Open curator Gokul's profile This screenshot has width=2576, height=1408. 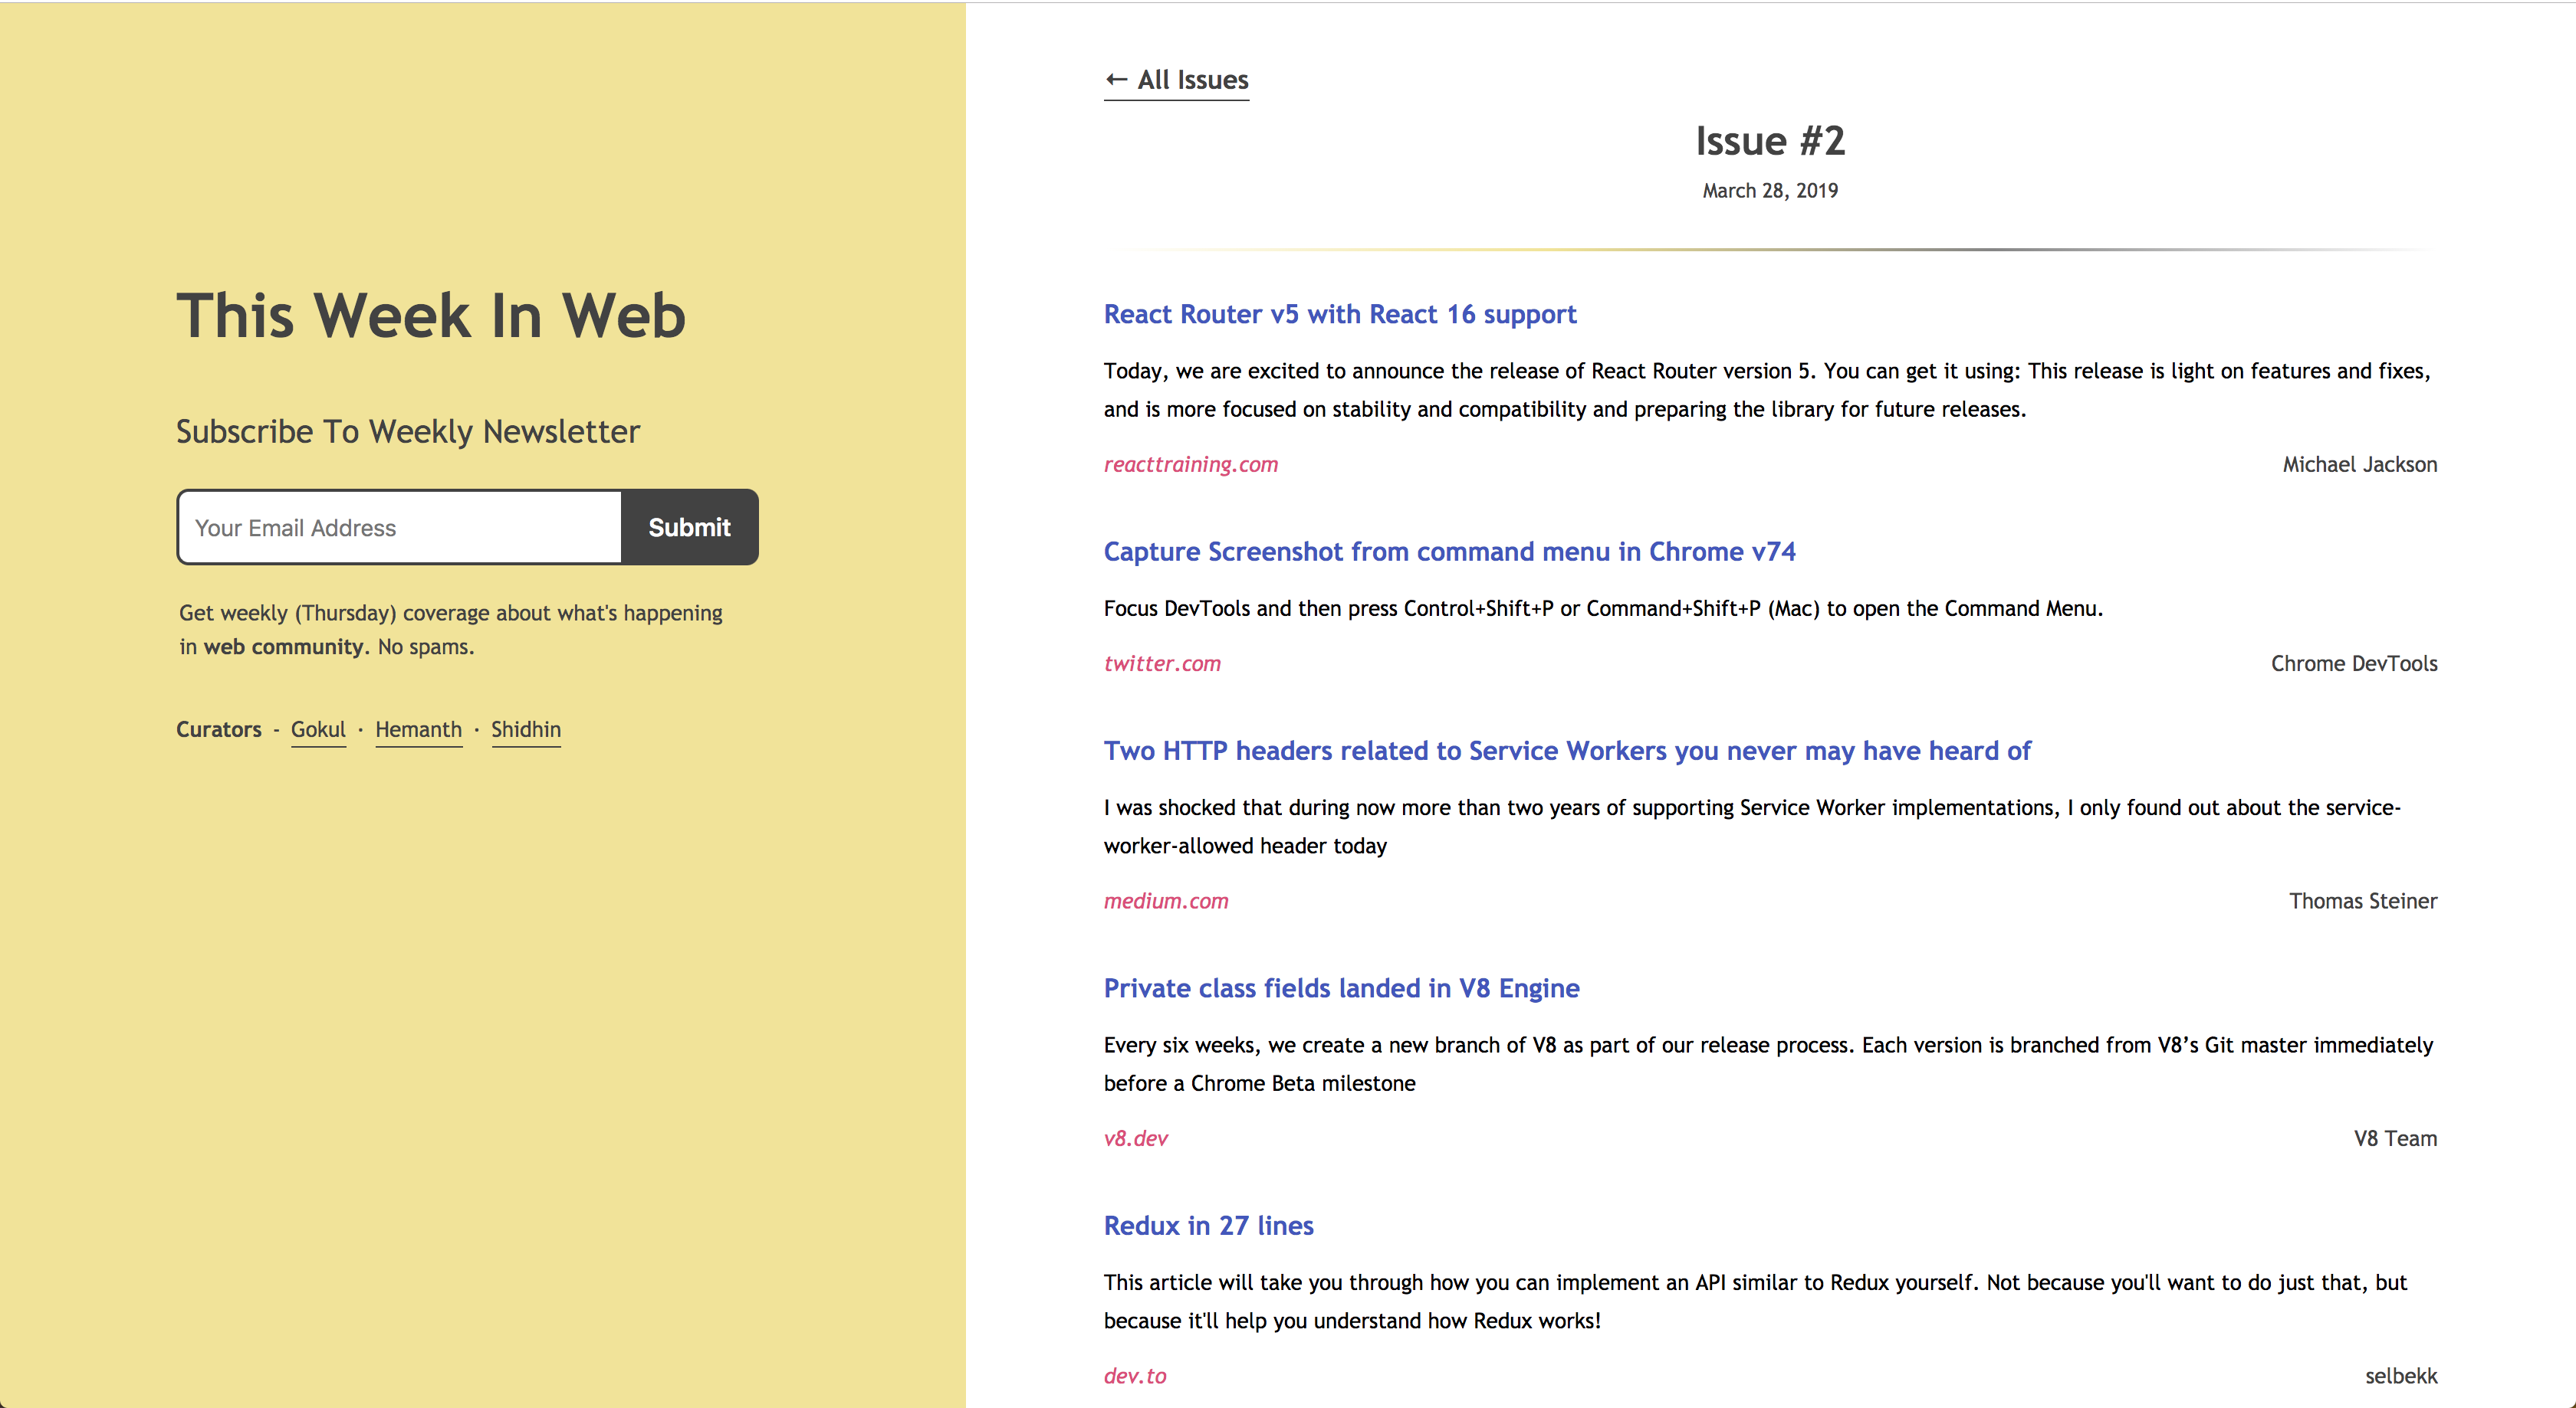(318, 729)
